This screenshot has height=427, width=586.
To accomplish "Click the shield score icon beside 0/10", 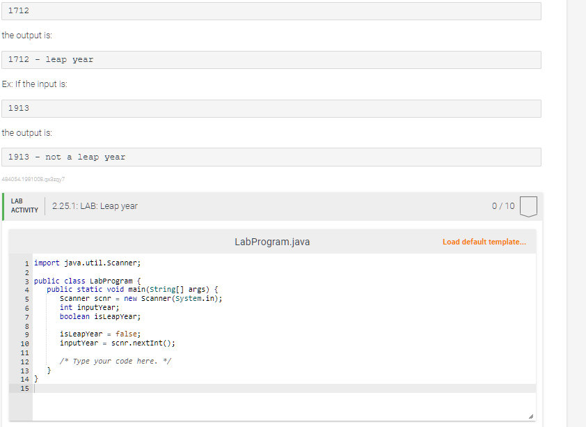I will click(528, 205).
